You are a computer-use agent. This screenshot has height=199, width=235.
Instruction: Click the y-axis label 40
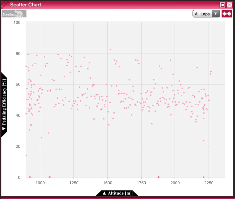pyautogui.click(x=18, y=115)
